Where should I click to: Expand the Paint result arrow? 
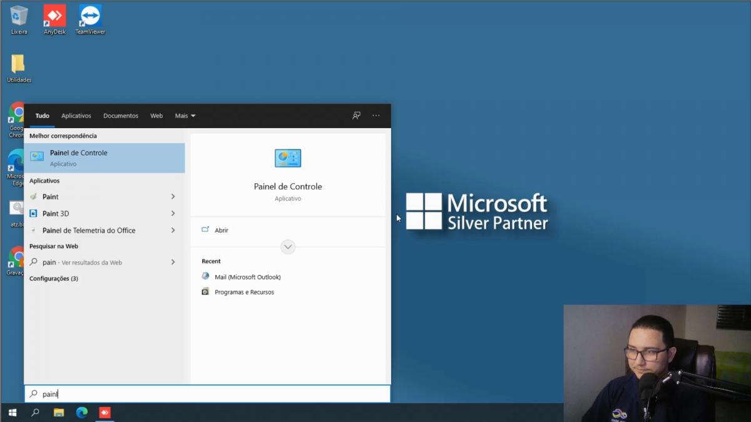tap(173, 196)
